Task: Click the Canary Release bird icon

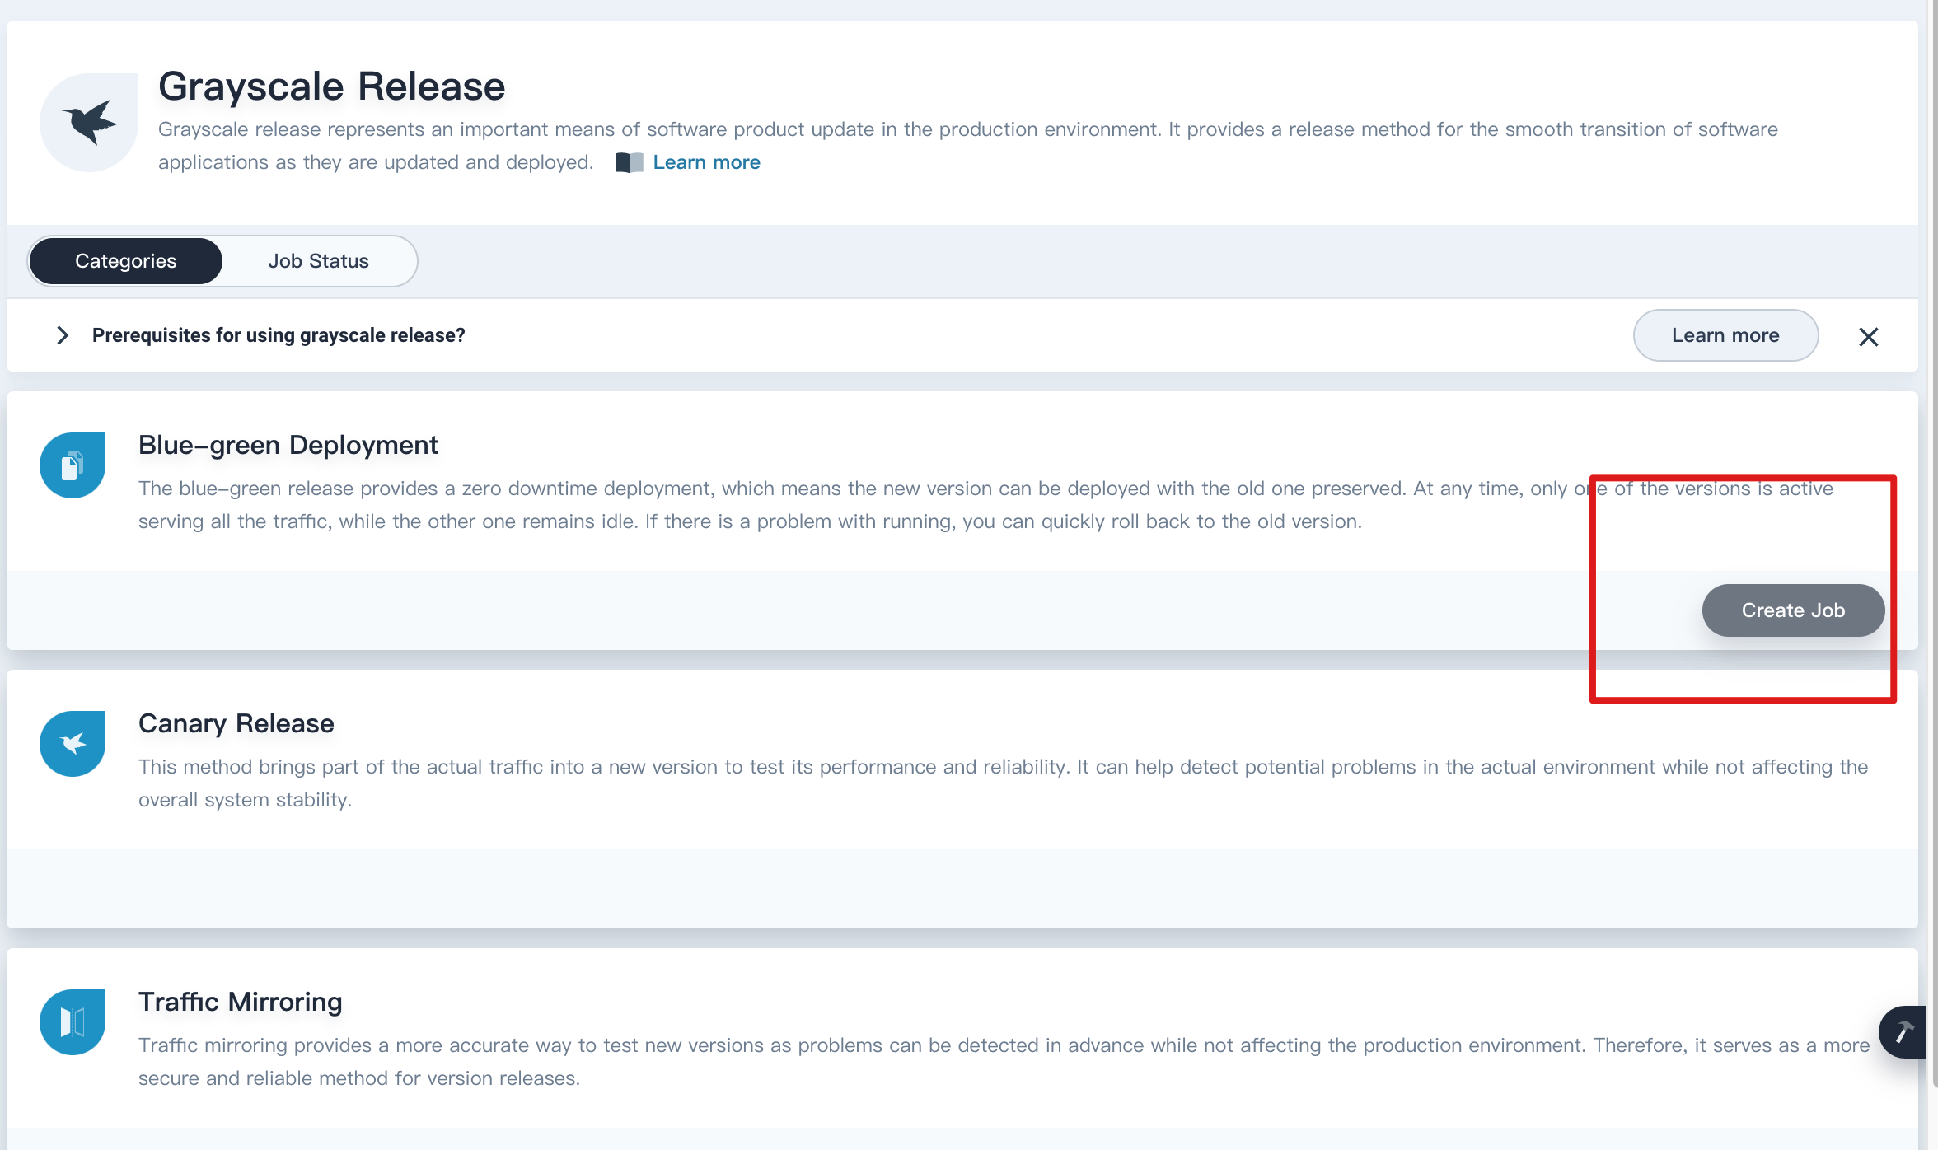Action: click(x=72, y=742)
